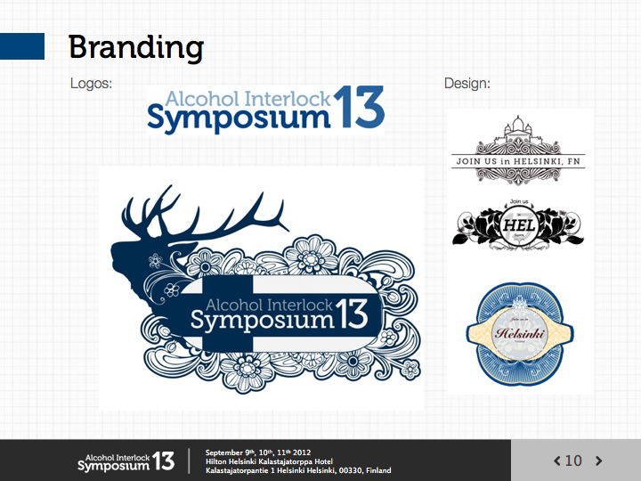641x481 pixels.
Task: Go to the next slide arrow
Action: pos(598,461)
